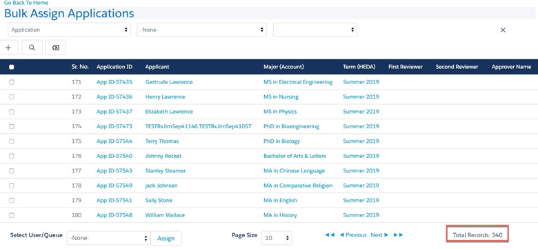Click the clear filters backspace icon
Image resolution: width=538 pixels, height=249 pixels.
coord(56,48)
